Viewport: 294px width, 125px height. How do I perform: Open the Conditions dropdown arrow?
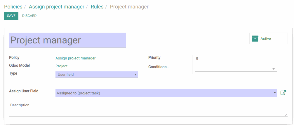(x=274, y=69)
